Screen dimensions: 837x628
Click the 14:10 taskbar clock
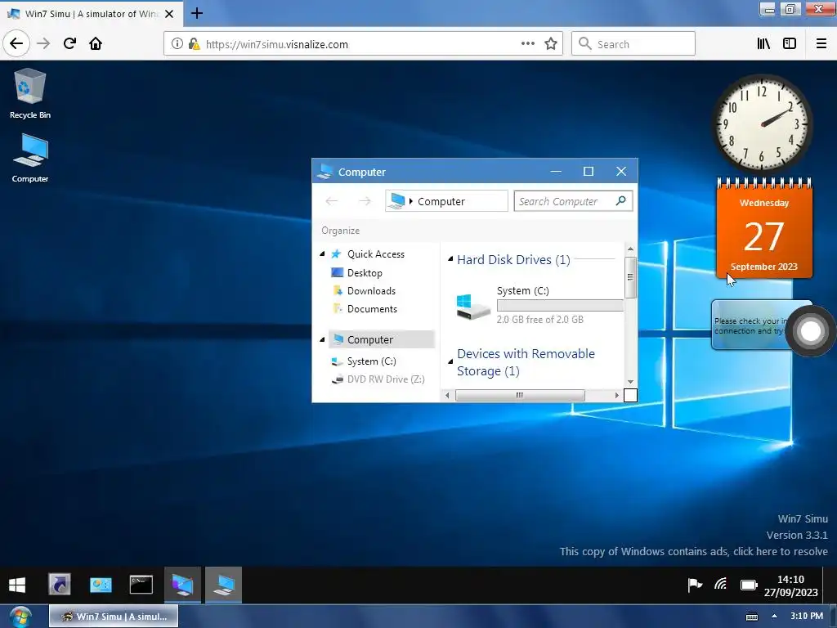(x=790, y=585)
